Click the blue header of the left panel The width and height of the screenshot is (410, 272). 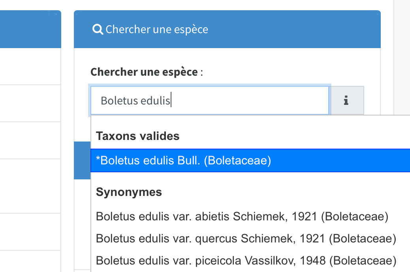point(30,30)
